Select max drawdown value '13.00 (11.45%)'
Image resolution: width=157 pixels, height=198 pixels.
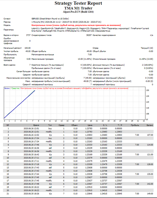coord(85,59)
